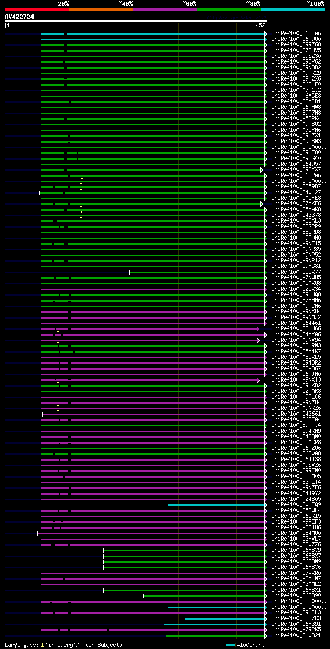Viewport: 330px width, 649px height.
Task: Select the UniRef100_Q6F390 label
Action: [x=296, y=595]
